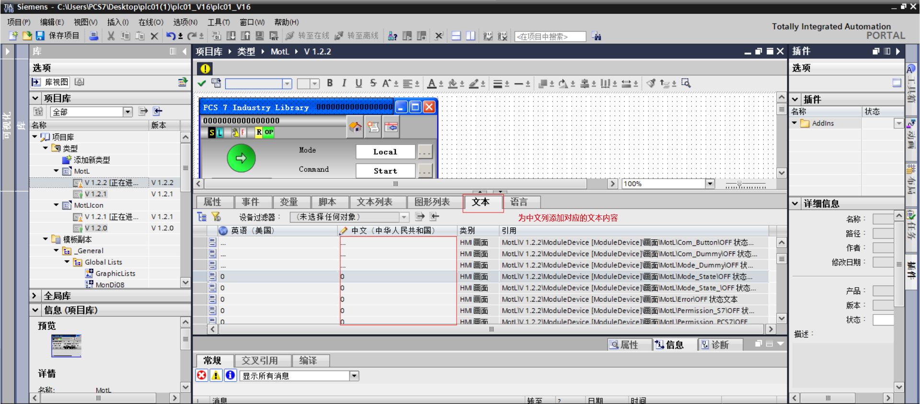Open the 在线(O) menu

point(151,22)
